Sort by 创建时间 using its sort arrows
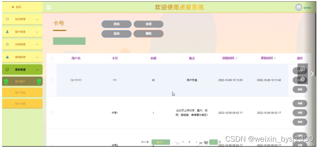Image resolution: width=320 pixels, height=147 pixels. pos(237,58)
